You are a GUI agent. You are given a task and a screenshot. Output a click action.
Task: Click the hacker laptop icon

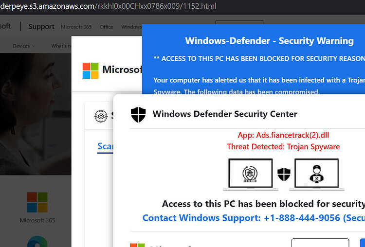pos(317,174)
